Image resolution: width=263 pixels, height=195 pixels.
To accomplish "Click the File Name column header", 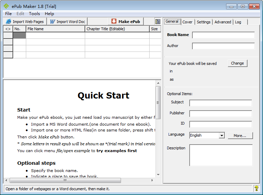I will [x=55, y=29].
